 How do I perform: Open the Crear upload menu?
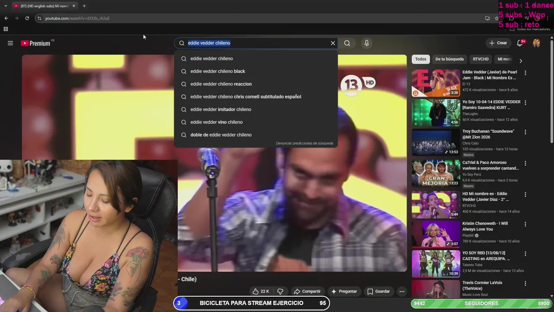(498, 43)
